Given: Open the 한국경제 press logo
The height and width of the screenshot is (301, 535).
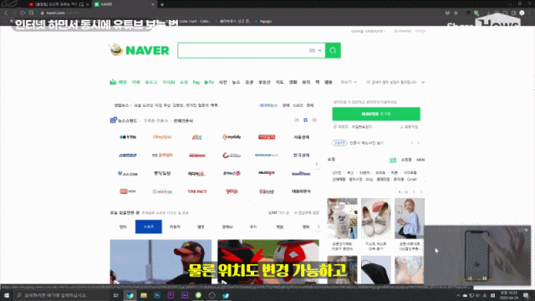Looking at the screenshot, I should (301, 155).
